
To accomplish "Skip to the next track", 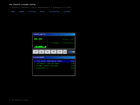I will [x=60, y=52].
